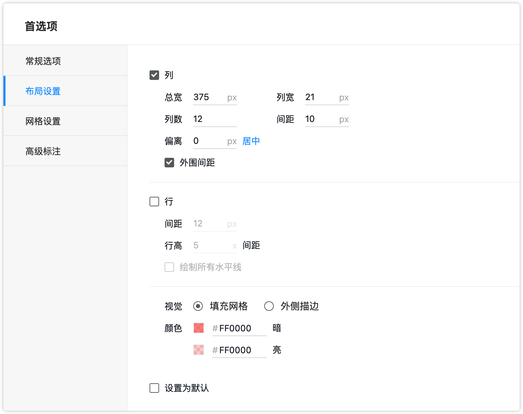Uncheck the 列 columns checkbox
Viewport: 523px width, 414px height.
154,75
